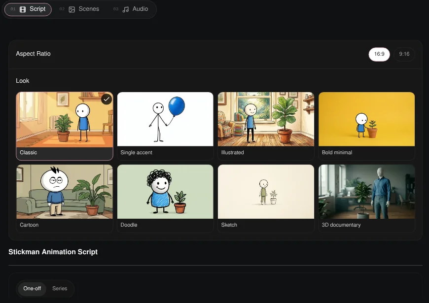Switch to the Scenes step

point(79,9)
